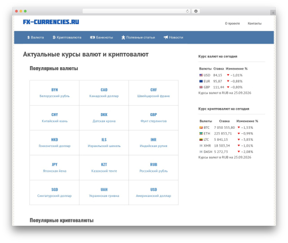The height and width of the screenshot is (243, 288).
Task: Select the DKK Датская крона tile
Action: point(104,118)
